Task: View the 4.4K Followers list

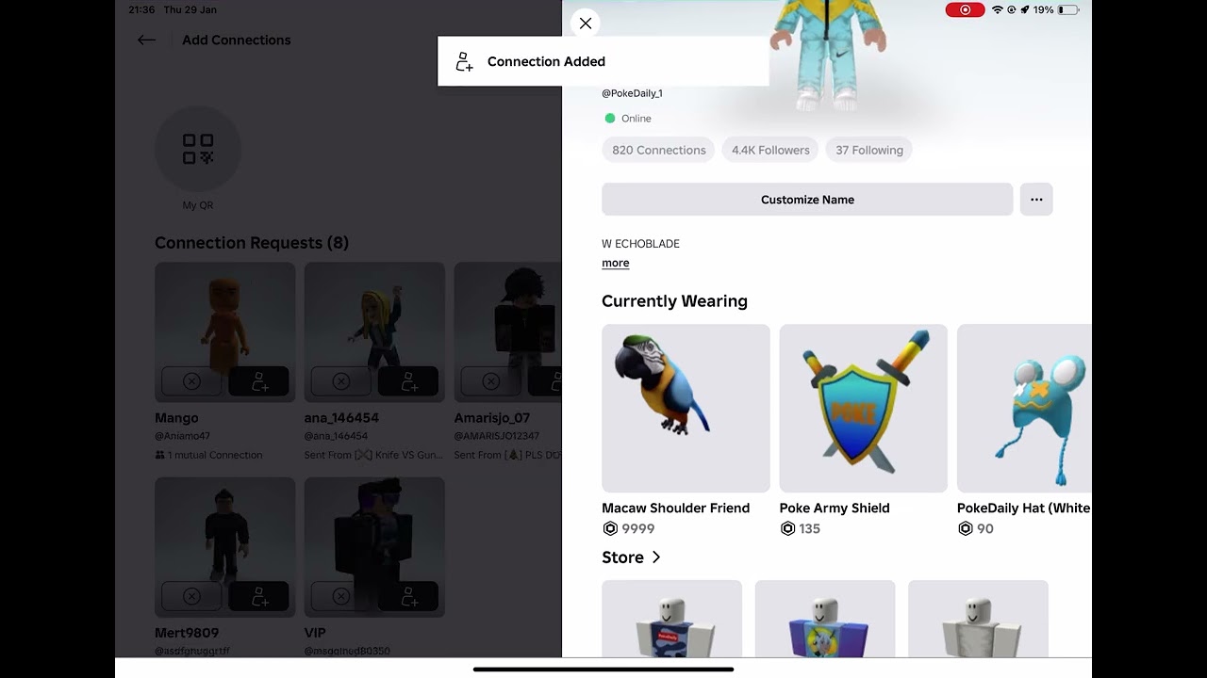Action: pyautogui.click(x=770, y=150)
